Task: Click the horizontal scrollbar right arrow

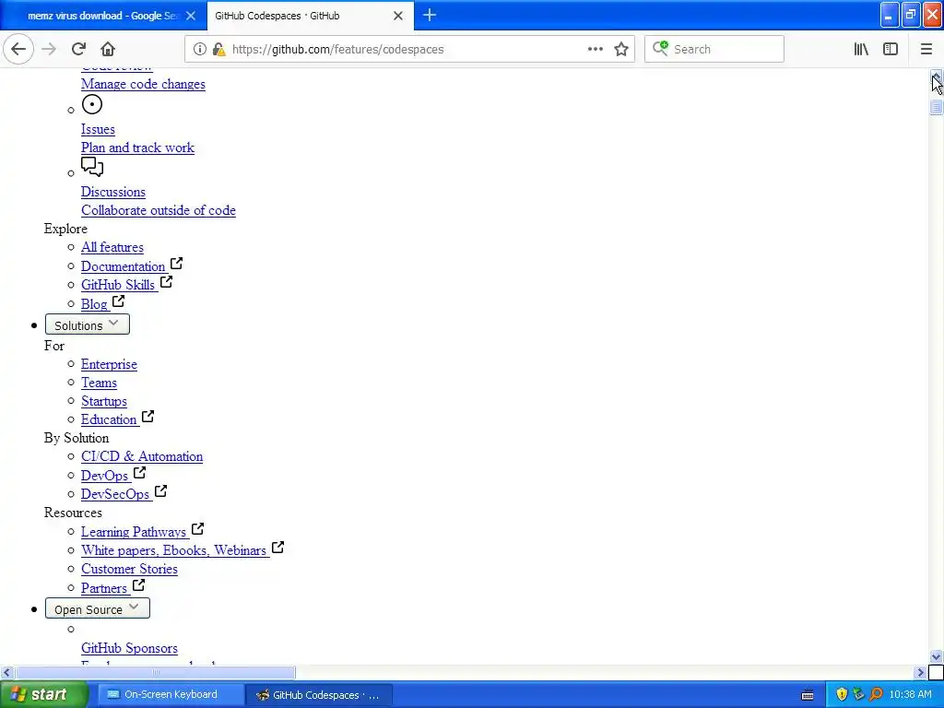Action: click(920, 672)
